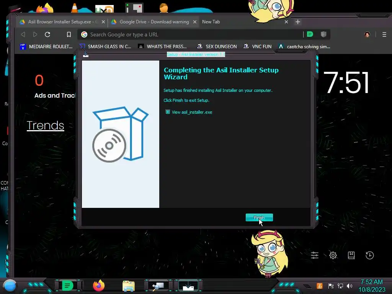Reload the page with refresh icon

[x=47, y=34]
